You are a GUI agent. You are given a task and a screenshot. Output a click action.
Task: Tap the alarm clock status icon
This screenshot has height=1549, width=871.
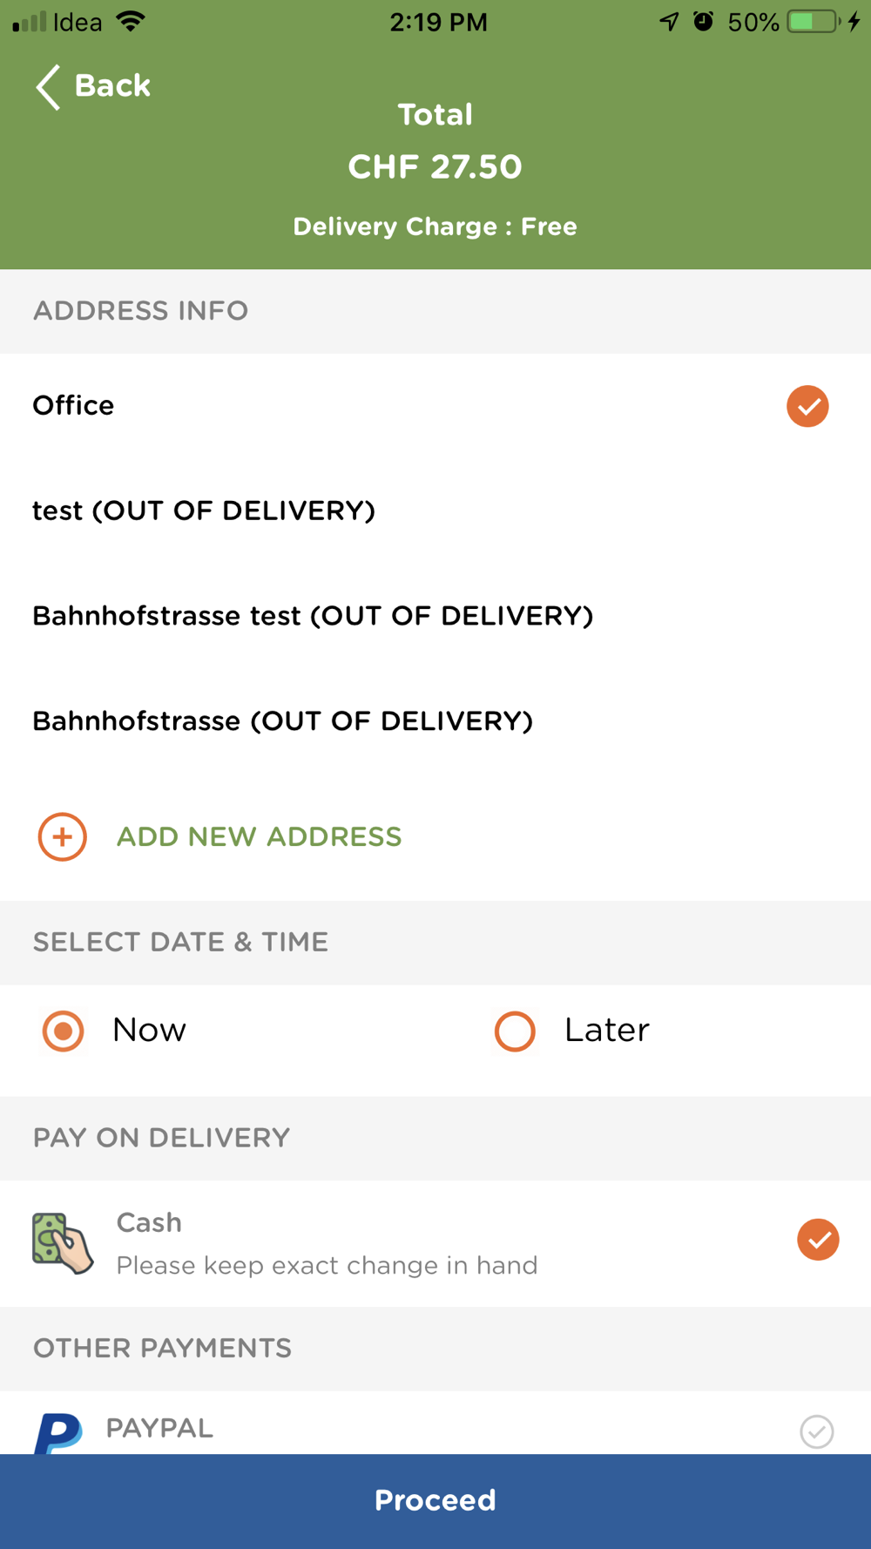tap(703, 22)
